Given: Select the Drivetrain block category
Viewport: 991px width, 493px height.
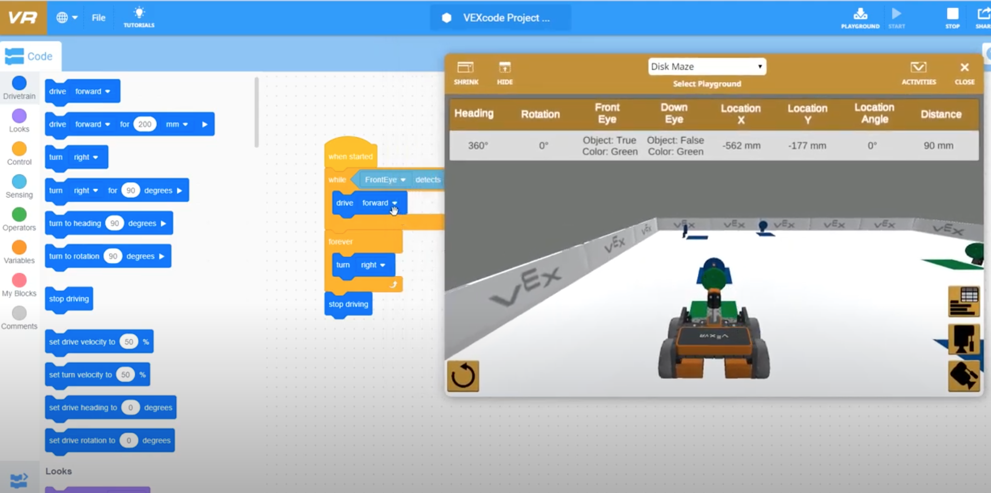Looking at the screenshot, I should click(x=19, y=88).
